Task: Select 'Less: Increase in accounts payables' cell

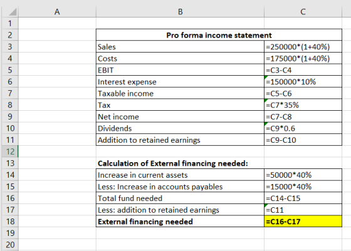Action: pyautogui.click(x=181, y=187)
